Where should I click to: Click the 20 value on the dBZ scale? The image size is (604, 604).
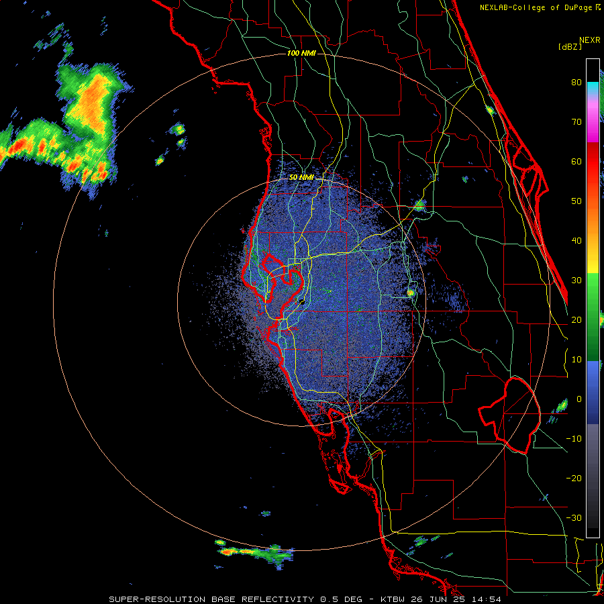tap(576, 319)
